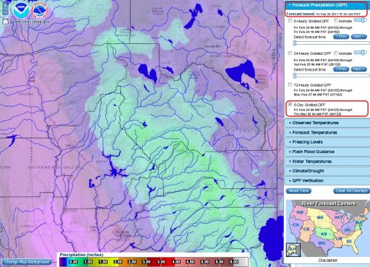Expand the Flash Flood Guidance section
Image resolution: width=370 pixels, height=267 pixels.
(x=327, y=152)
